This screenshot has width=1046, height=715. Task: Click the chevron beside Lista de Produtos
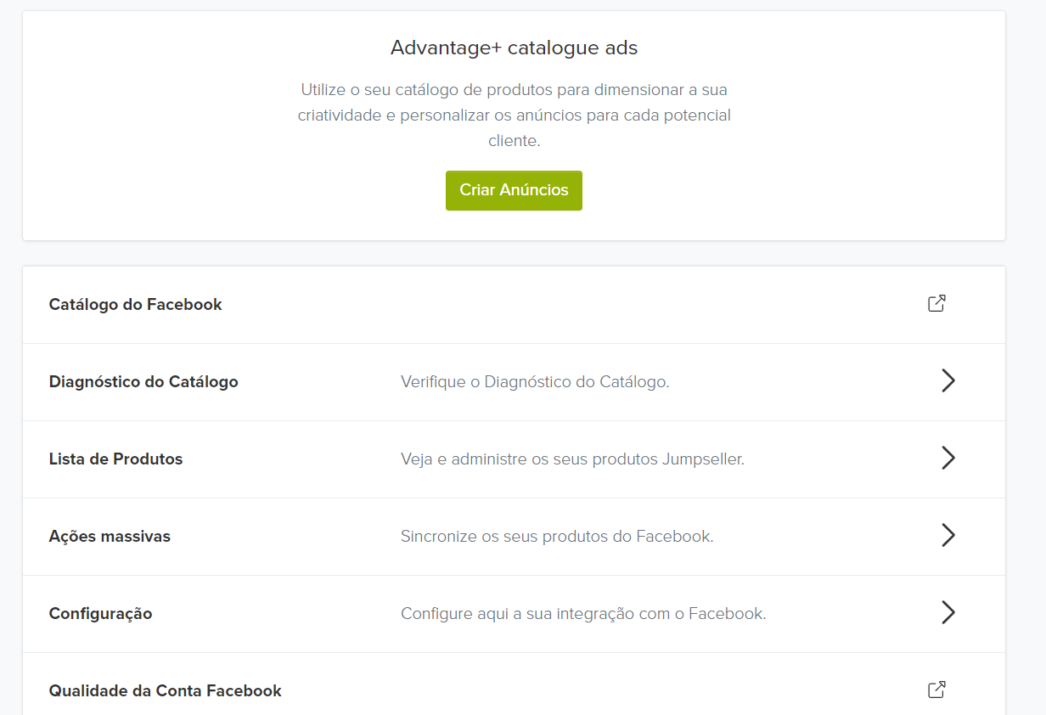point(948,459)
